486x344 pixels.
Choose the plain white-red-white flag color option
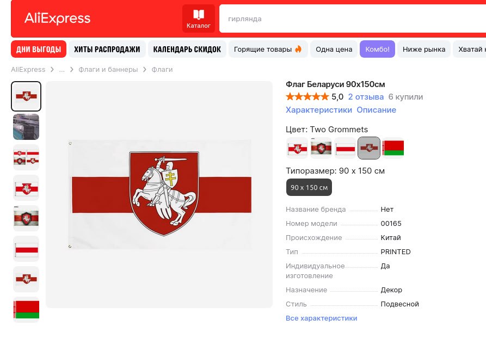point(345,148)
